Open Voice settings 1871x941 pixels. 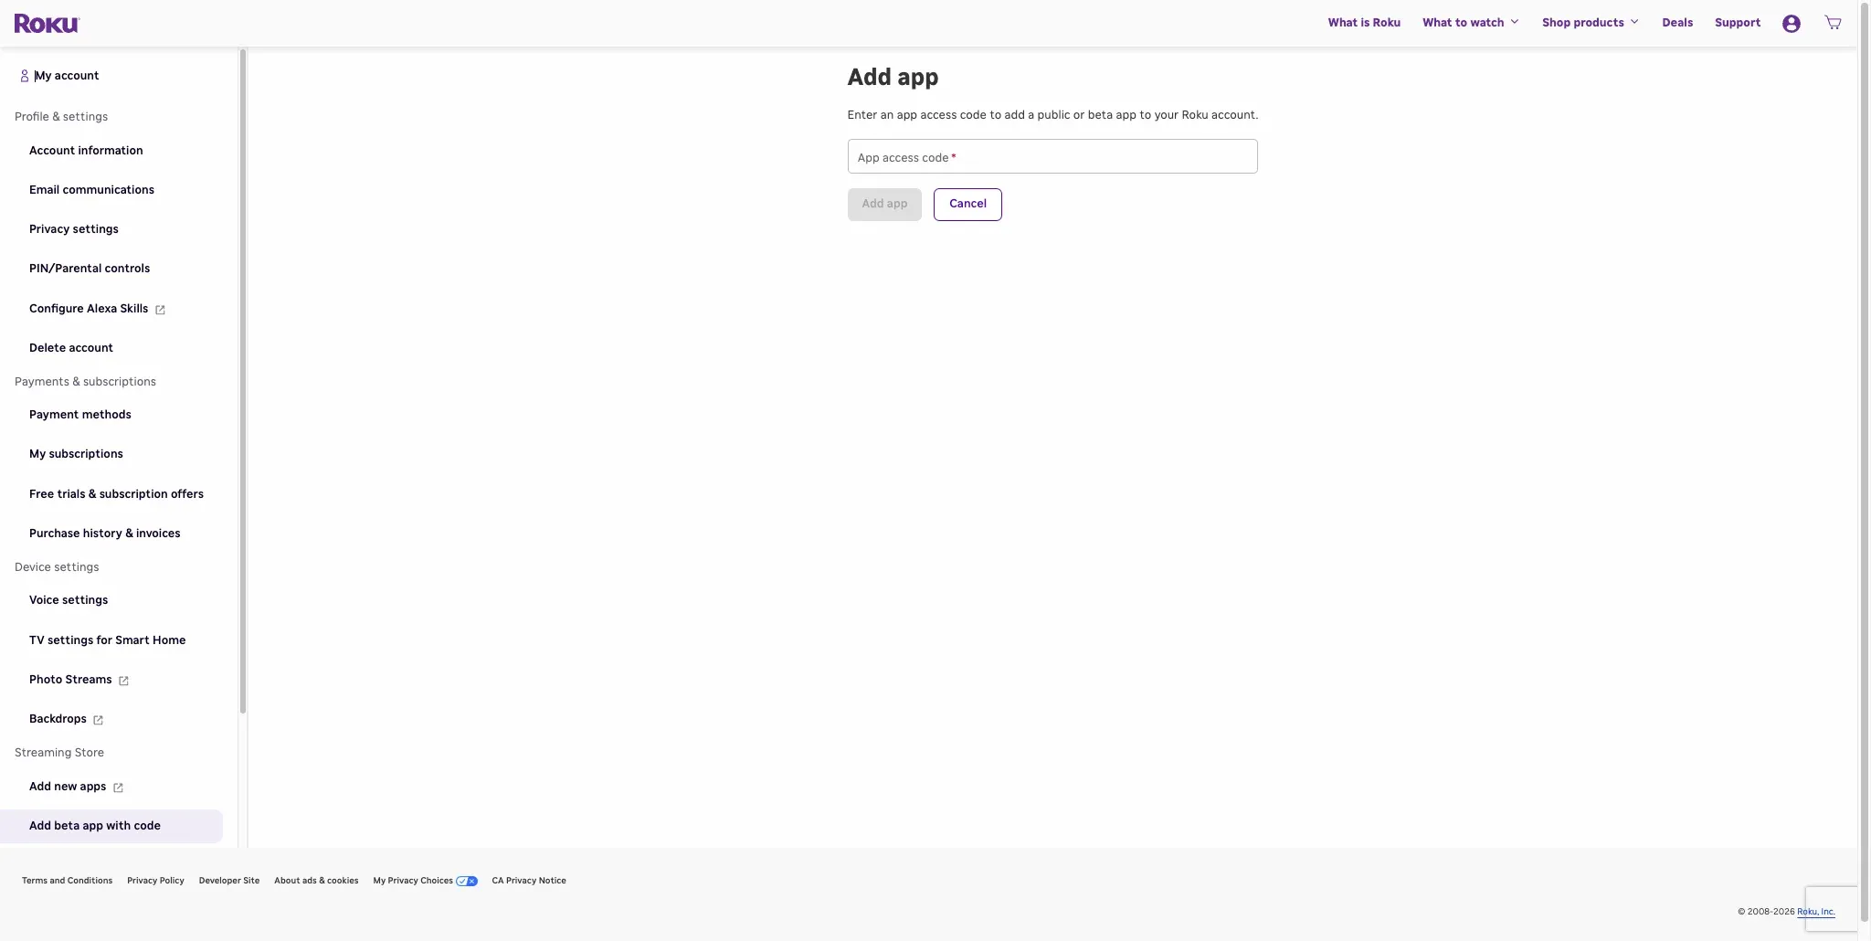point(69,600)
